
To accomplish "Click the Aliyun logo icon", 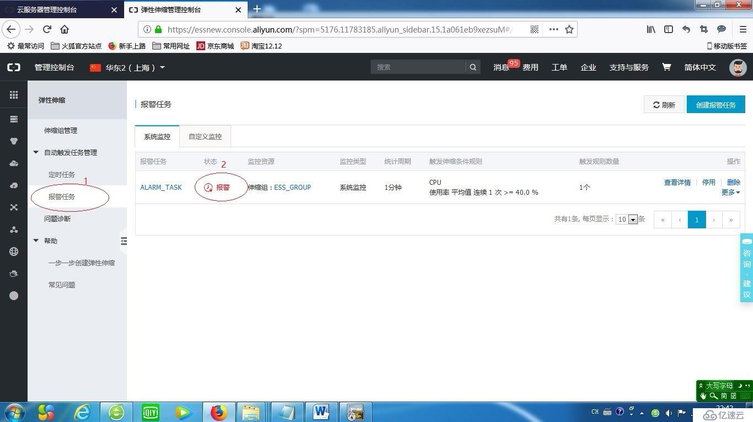I will click(14, 67).
